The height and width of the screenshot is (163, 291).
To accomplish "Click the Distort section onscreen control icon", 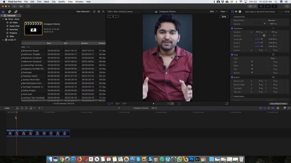I will 273,77.
